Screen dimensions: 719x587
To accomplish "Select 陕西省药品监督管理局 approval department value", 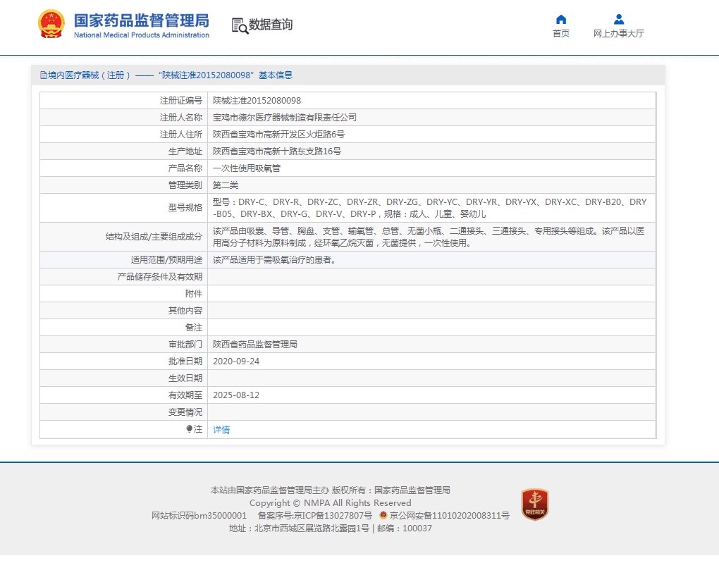I will point(255,344).
